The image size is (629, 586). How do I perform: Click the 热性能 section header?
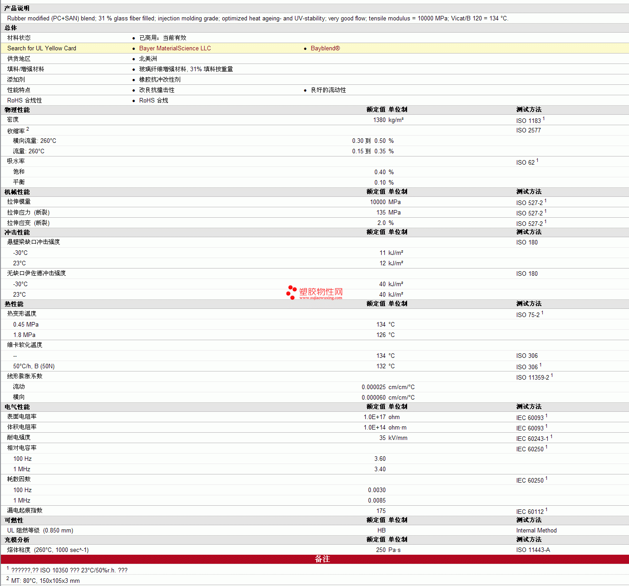tap(14, 304)
